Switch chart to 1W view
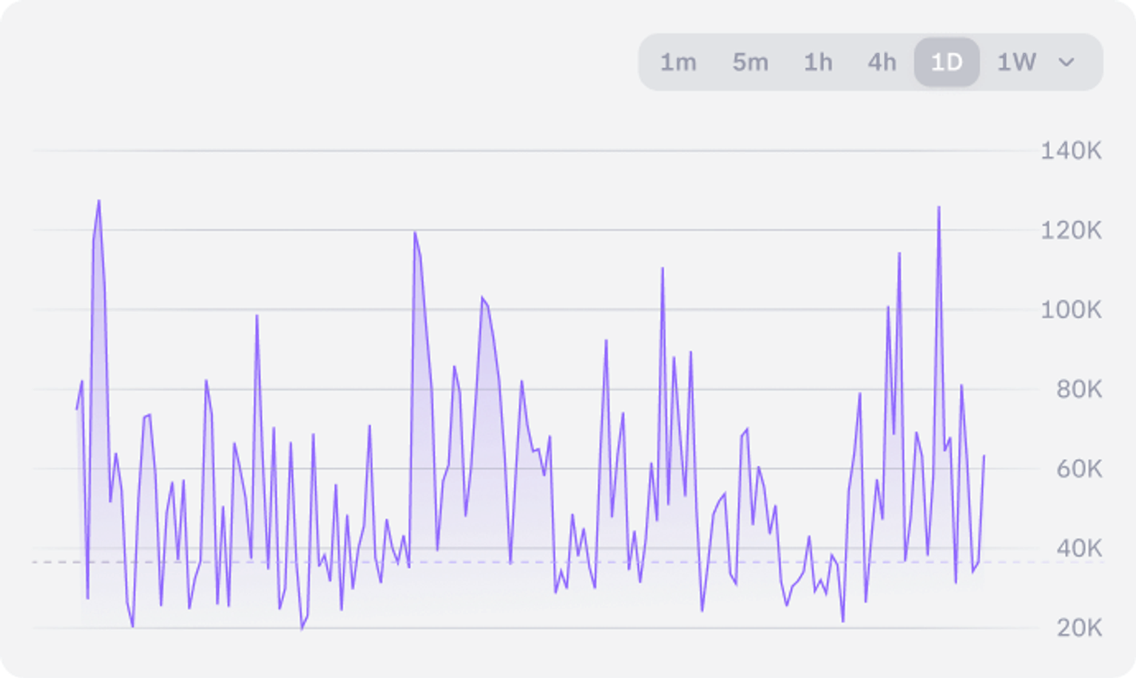Screen dimensions: 1136x678 [x=1016, y=63]
